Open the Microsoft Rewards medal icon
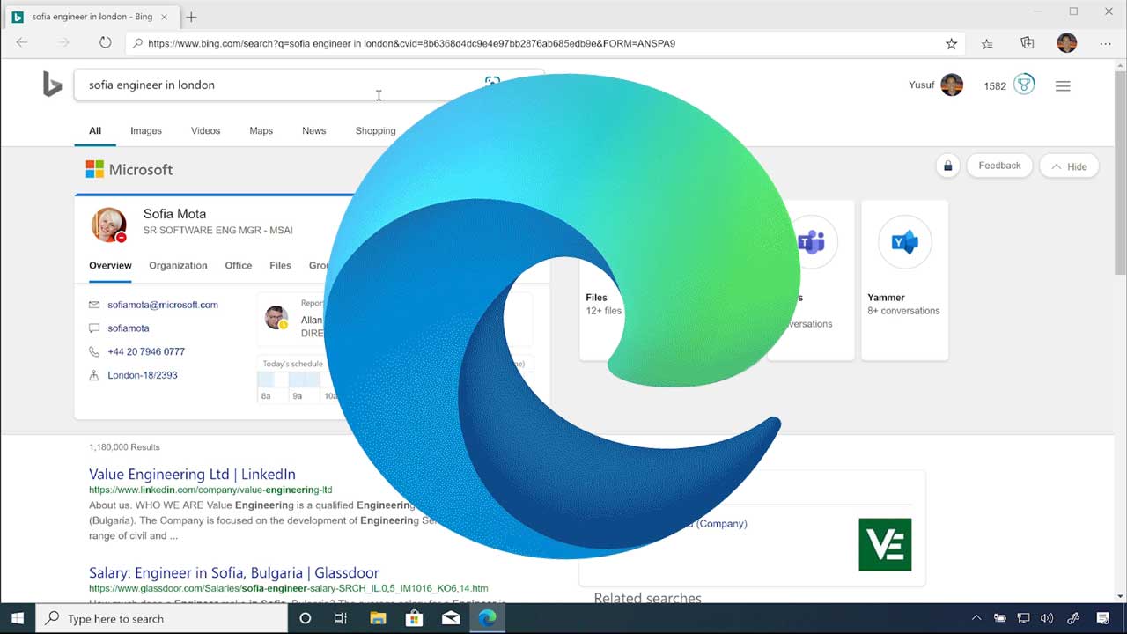Image resolution: width=1127 pixels, height=634 pixels. pyautogui.click(x=1023, y=85)
